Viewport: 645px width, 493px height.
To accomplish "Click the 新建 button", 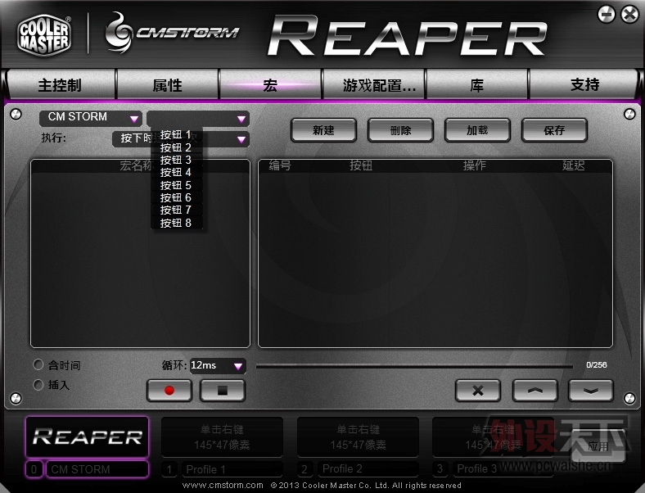I will coord(323,130).
